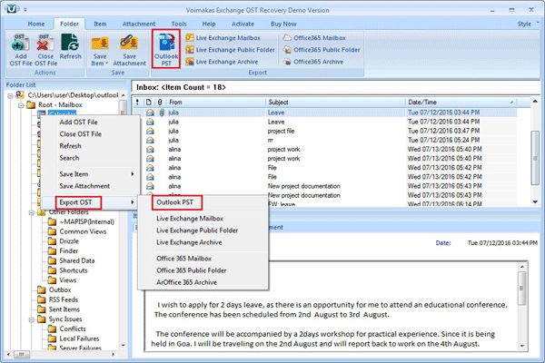Sort emails by Date/Time column header
The width and height of the screenshot is (545, 363).
pos(461,103)
